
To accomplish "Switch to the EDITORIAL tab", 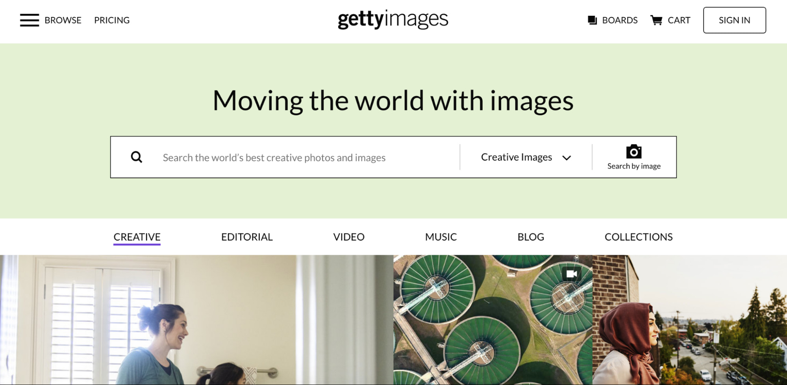I will click(x=247, y=237).
